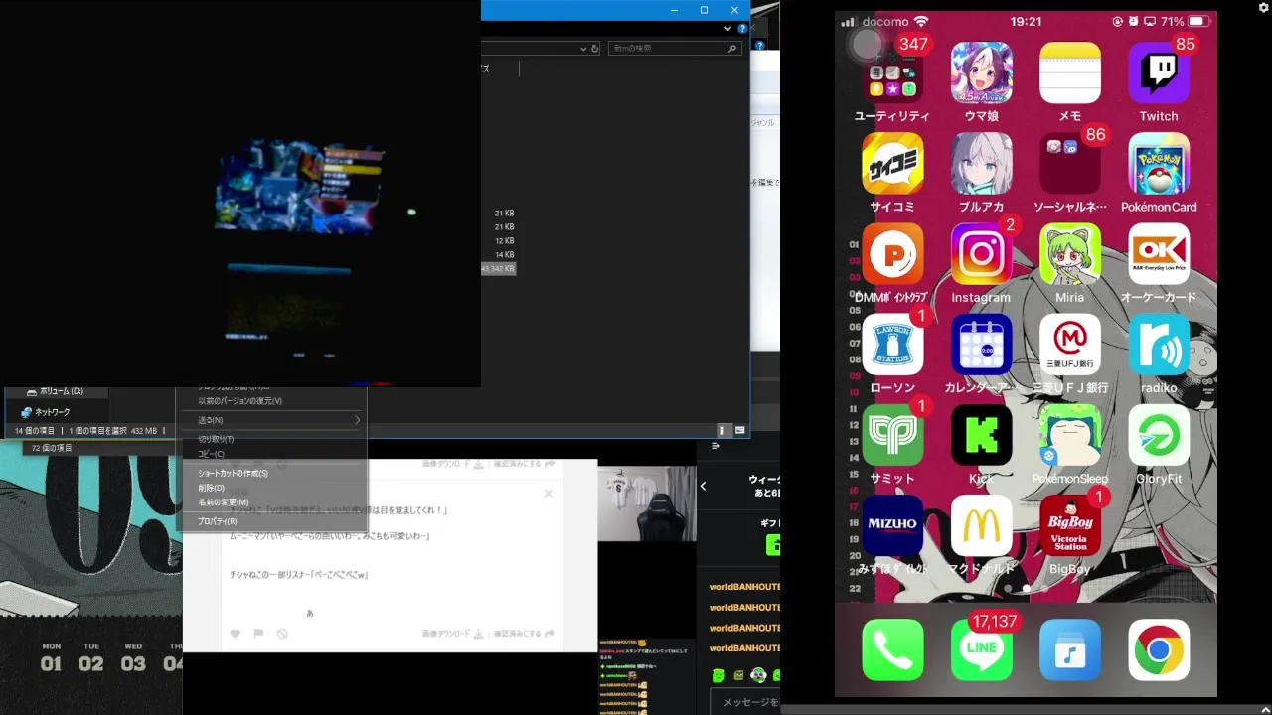Open Explorer help beside the ribbon chevron
Image resolution: width=1272 pixels, height=715 pixels.
(742, 29)
